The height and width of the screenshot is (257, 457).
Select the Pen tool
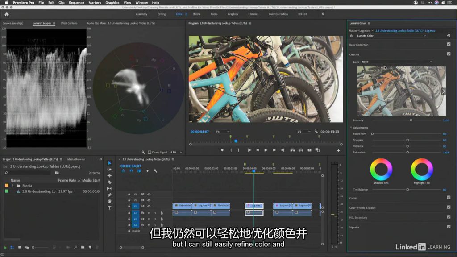(x=110, y=195)
